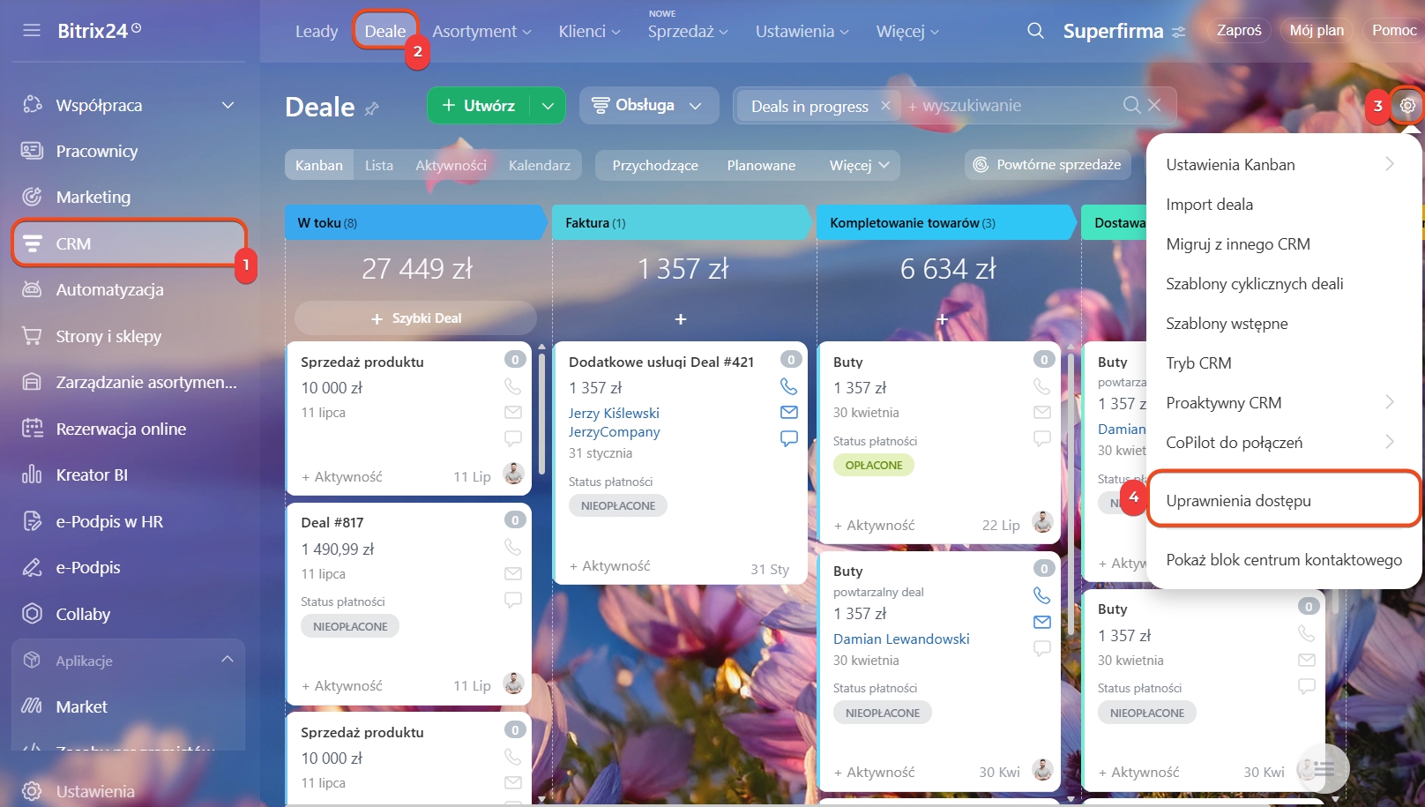Click phone icon on Damian Lewandowski Buty card

pos(1041,595)
